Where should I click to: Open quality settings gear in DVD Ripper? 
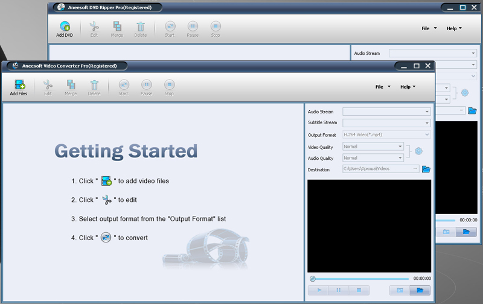click(x=465, y=93)
